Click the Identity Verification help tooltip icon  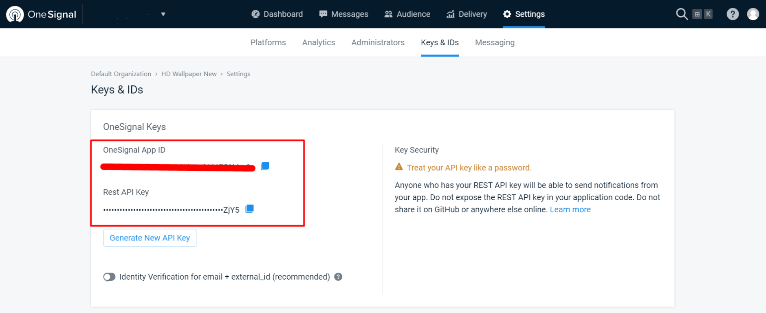[338, 277]
